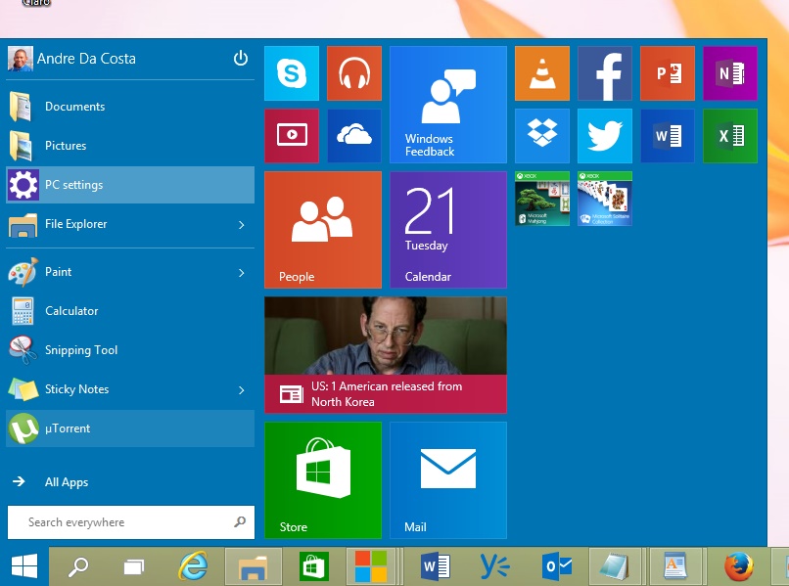Screen dimensions: 789x586
Task: Open Task View on taskbar
Action: tap(134, 566)
